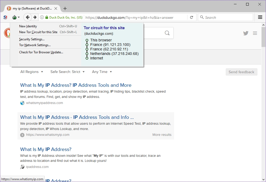
Task: Click 'Internet' circuit entry
Action: [97, 58]
